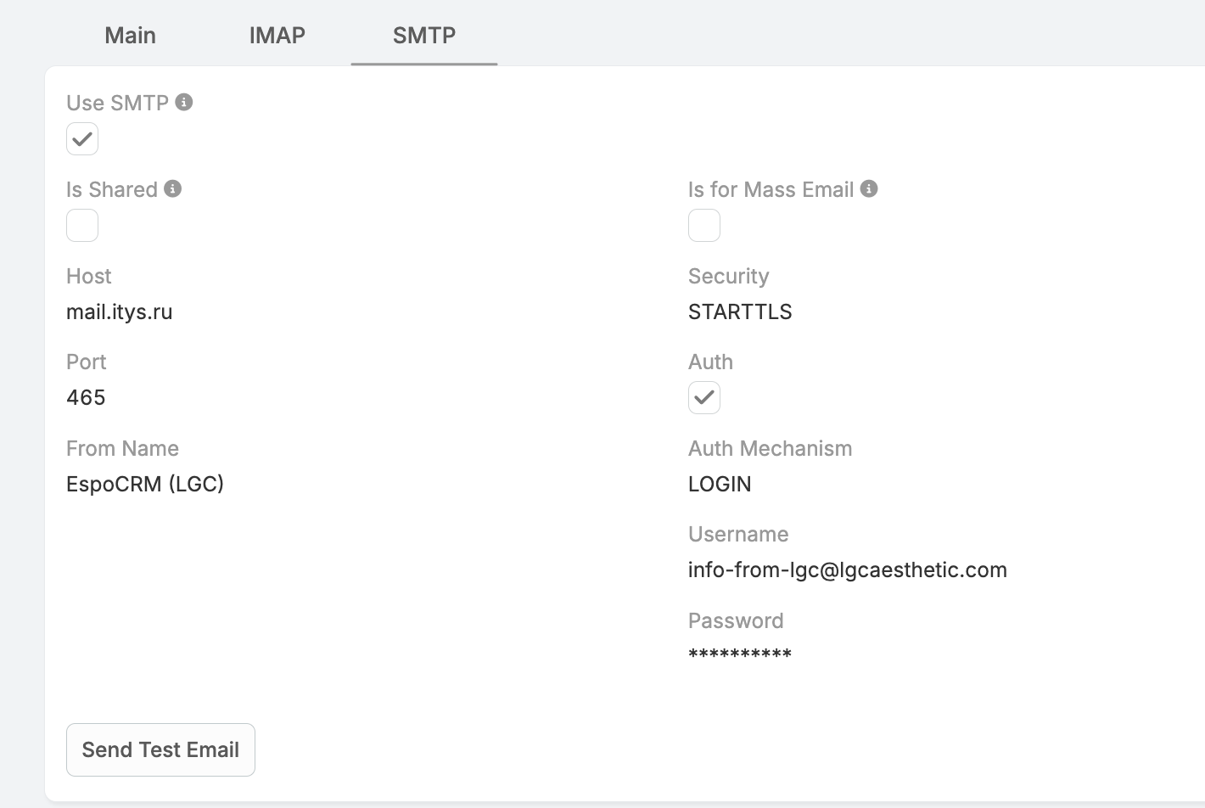Viewport: 1205px width, 808px height.
Task: Click the Username email address value
Action: tap(847, 570)
